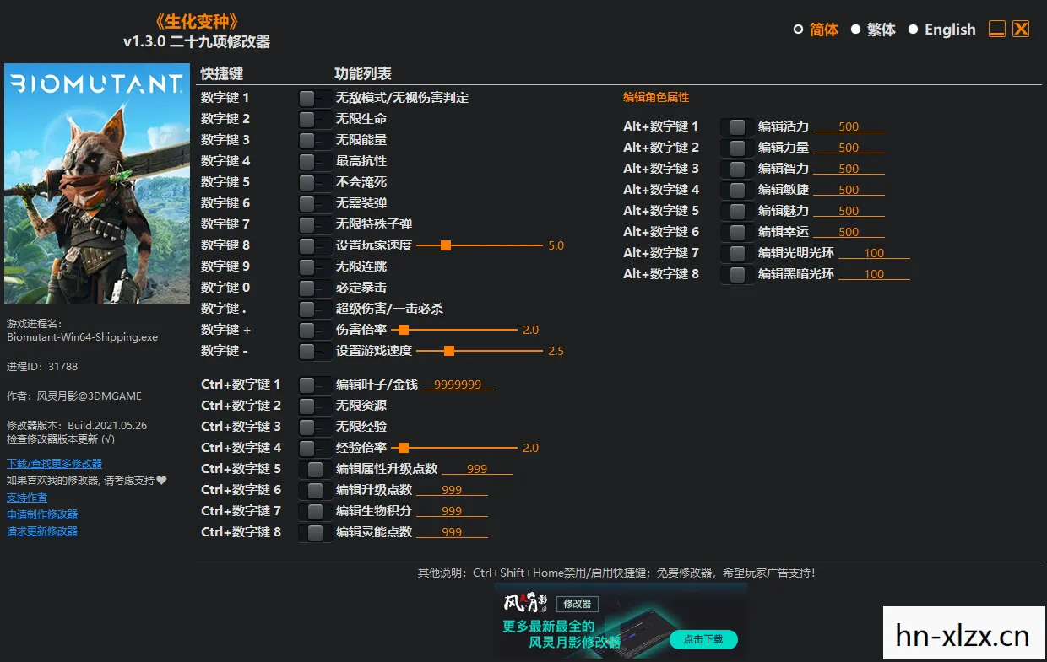Screen dimensions: 1047x662
Task: Click the 编辑属性升级点数 value field
Action: (x=477, y=469)
